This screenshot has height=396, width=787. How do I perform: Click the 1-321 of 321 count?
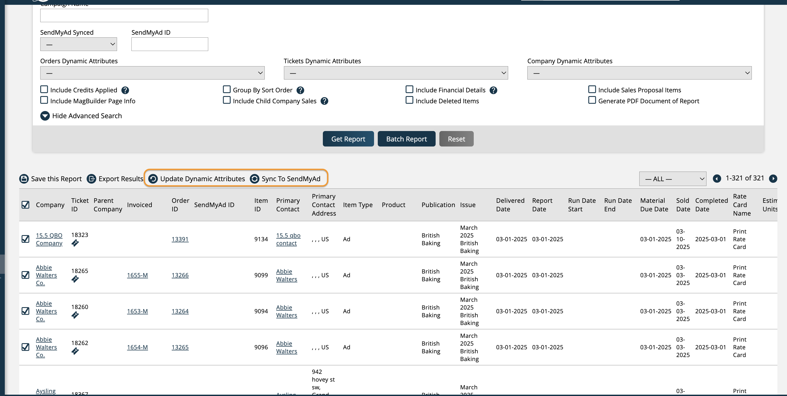(x=745, y=178)
